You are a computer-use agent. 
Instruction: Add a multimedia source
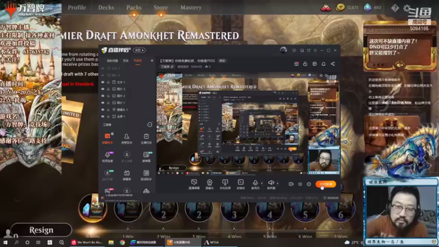pyautogui.click(x=240, y=184)
